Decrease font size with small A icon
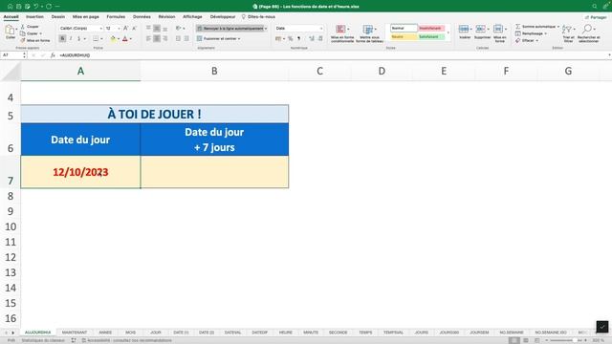612x344 pixels. point(134,28)
